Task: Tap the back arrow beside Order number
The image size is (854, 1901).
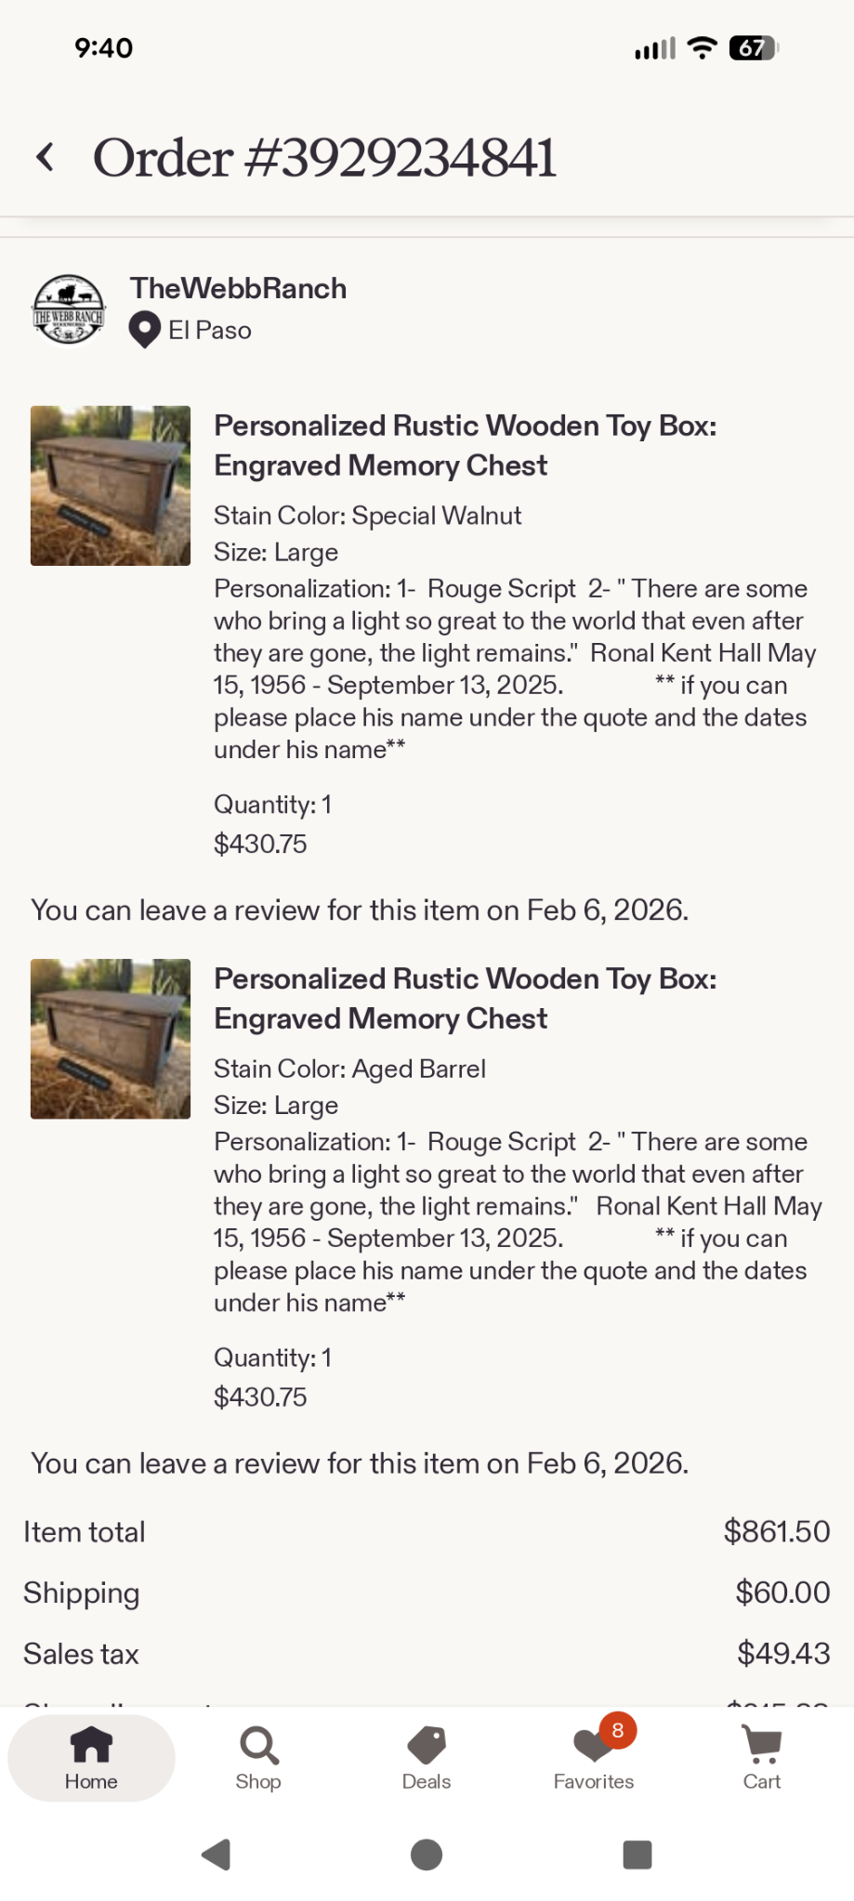Action: [x=45, y=157]
